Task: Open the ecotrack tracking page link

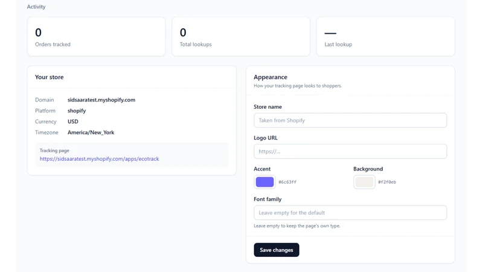Action: [x=99, y=159]
